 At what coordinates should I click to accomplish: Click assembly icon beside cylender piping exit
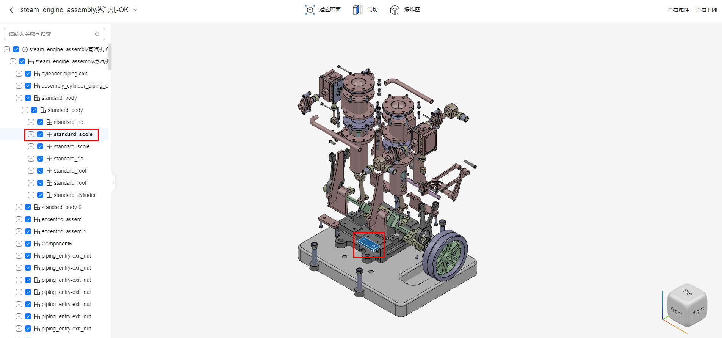(37, 74)
